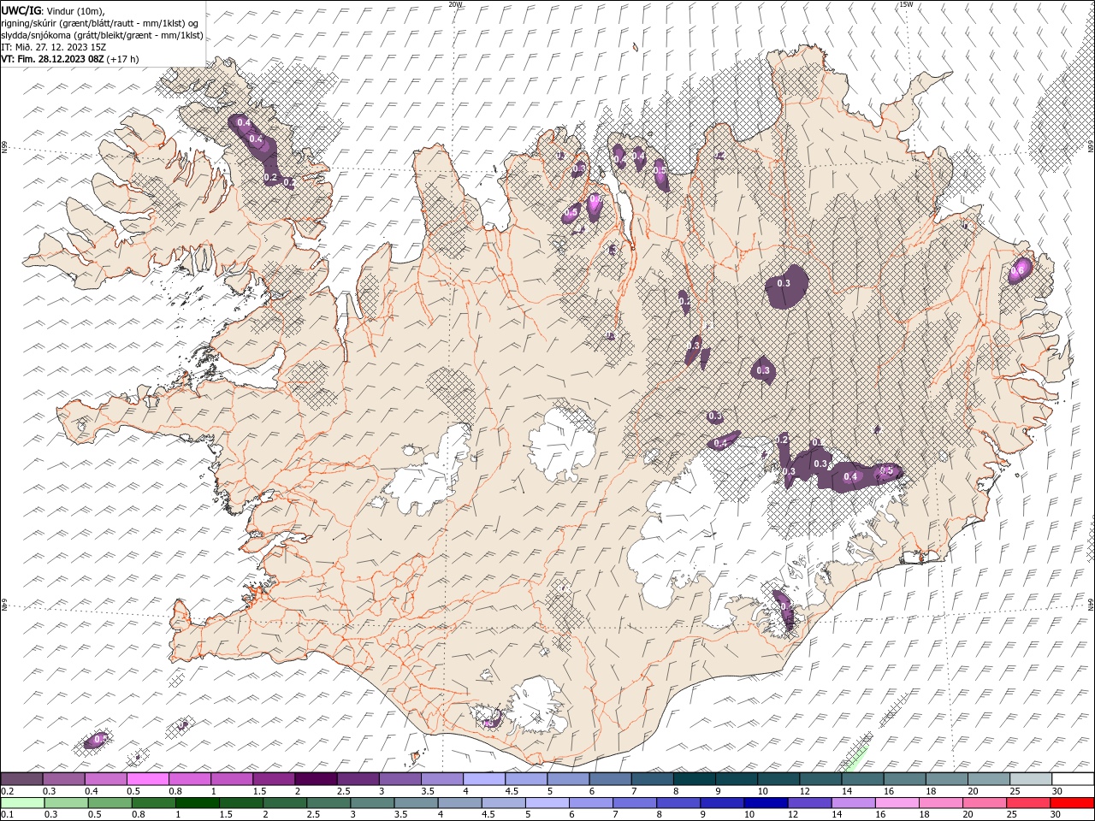This screenshot has height=821, width=1095.
Task: Select the dark green 1 mm rain legend swatch
Action: pos(198,803)
